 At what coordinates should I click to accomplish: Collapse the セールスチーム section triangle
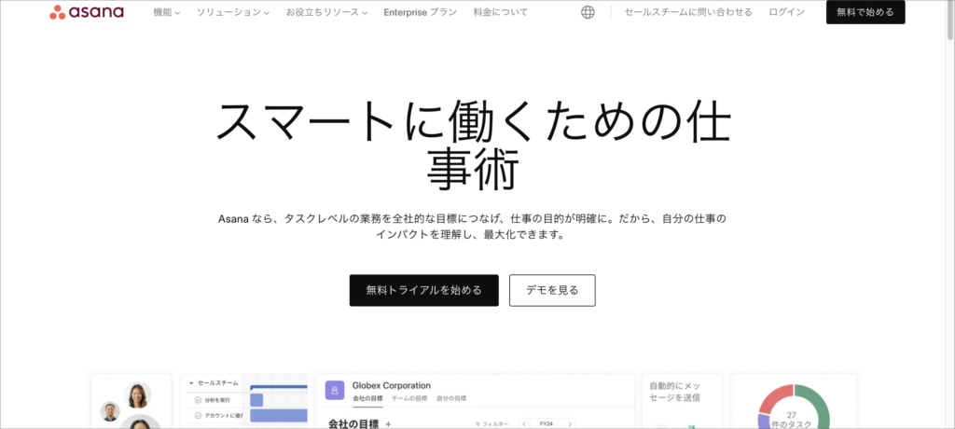(x=191, y=382)
